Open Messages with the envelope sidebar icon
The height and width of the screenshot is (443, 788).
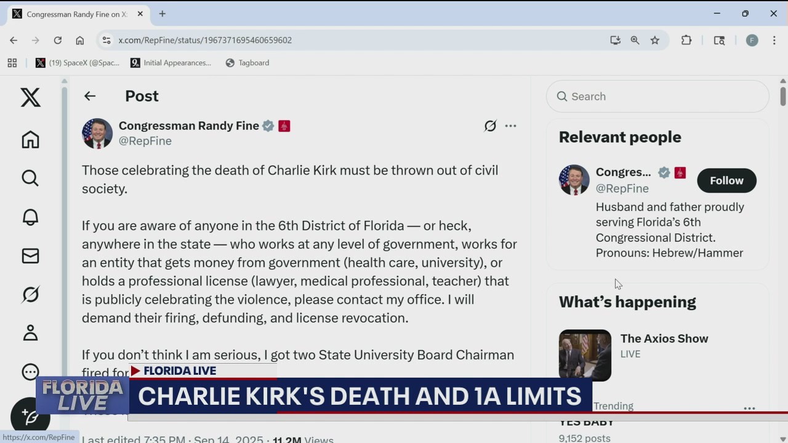click(x=30, y=256)
